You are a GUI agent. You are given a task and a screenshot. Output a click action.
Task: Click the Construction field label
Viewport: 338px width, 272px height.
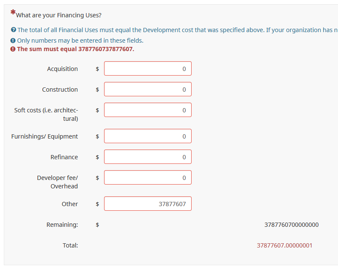pyautogui.click(x=60, y=90)
